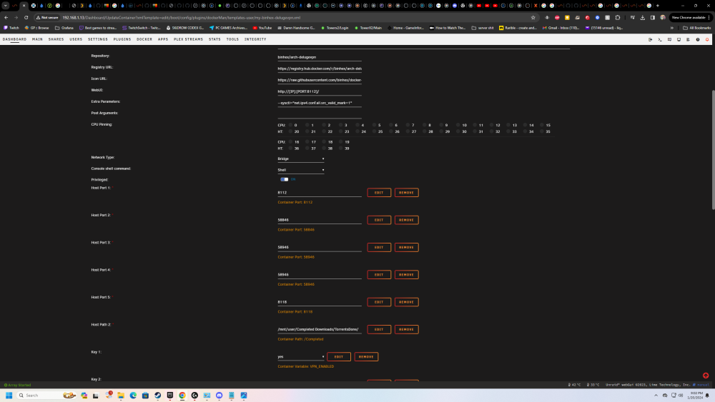The height and width of the screenshot is (402, 715).
Task: Click REMOVE for Host Path 2
Action: click(406, 329)
